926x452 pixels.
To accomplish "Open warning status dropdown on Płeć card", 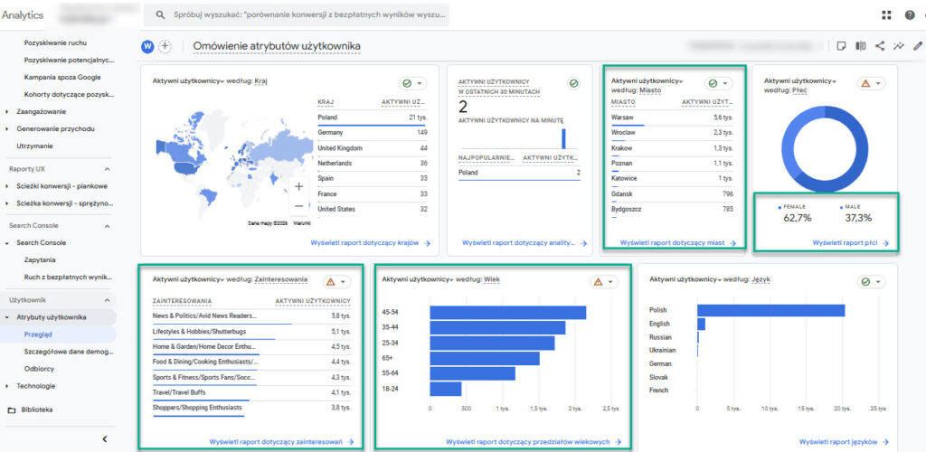I will click(x=872, y=83).
